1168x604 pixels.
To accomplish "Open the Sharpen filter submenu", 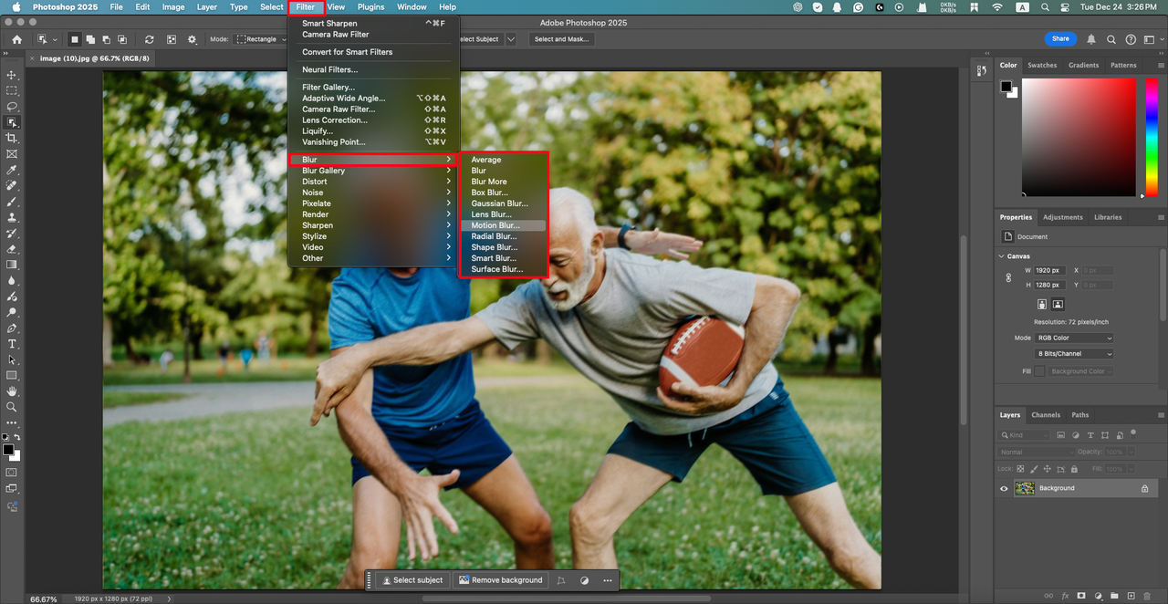I will tap(374, 225).
